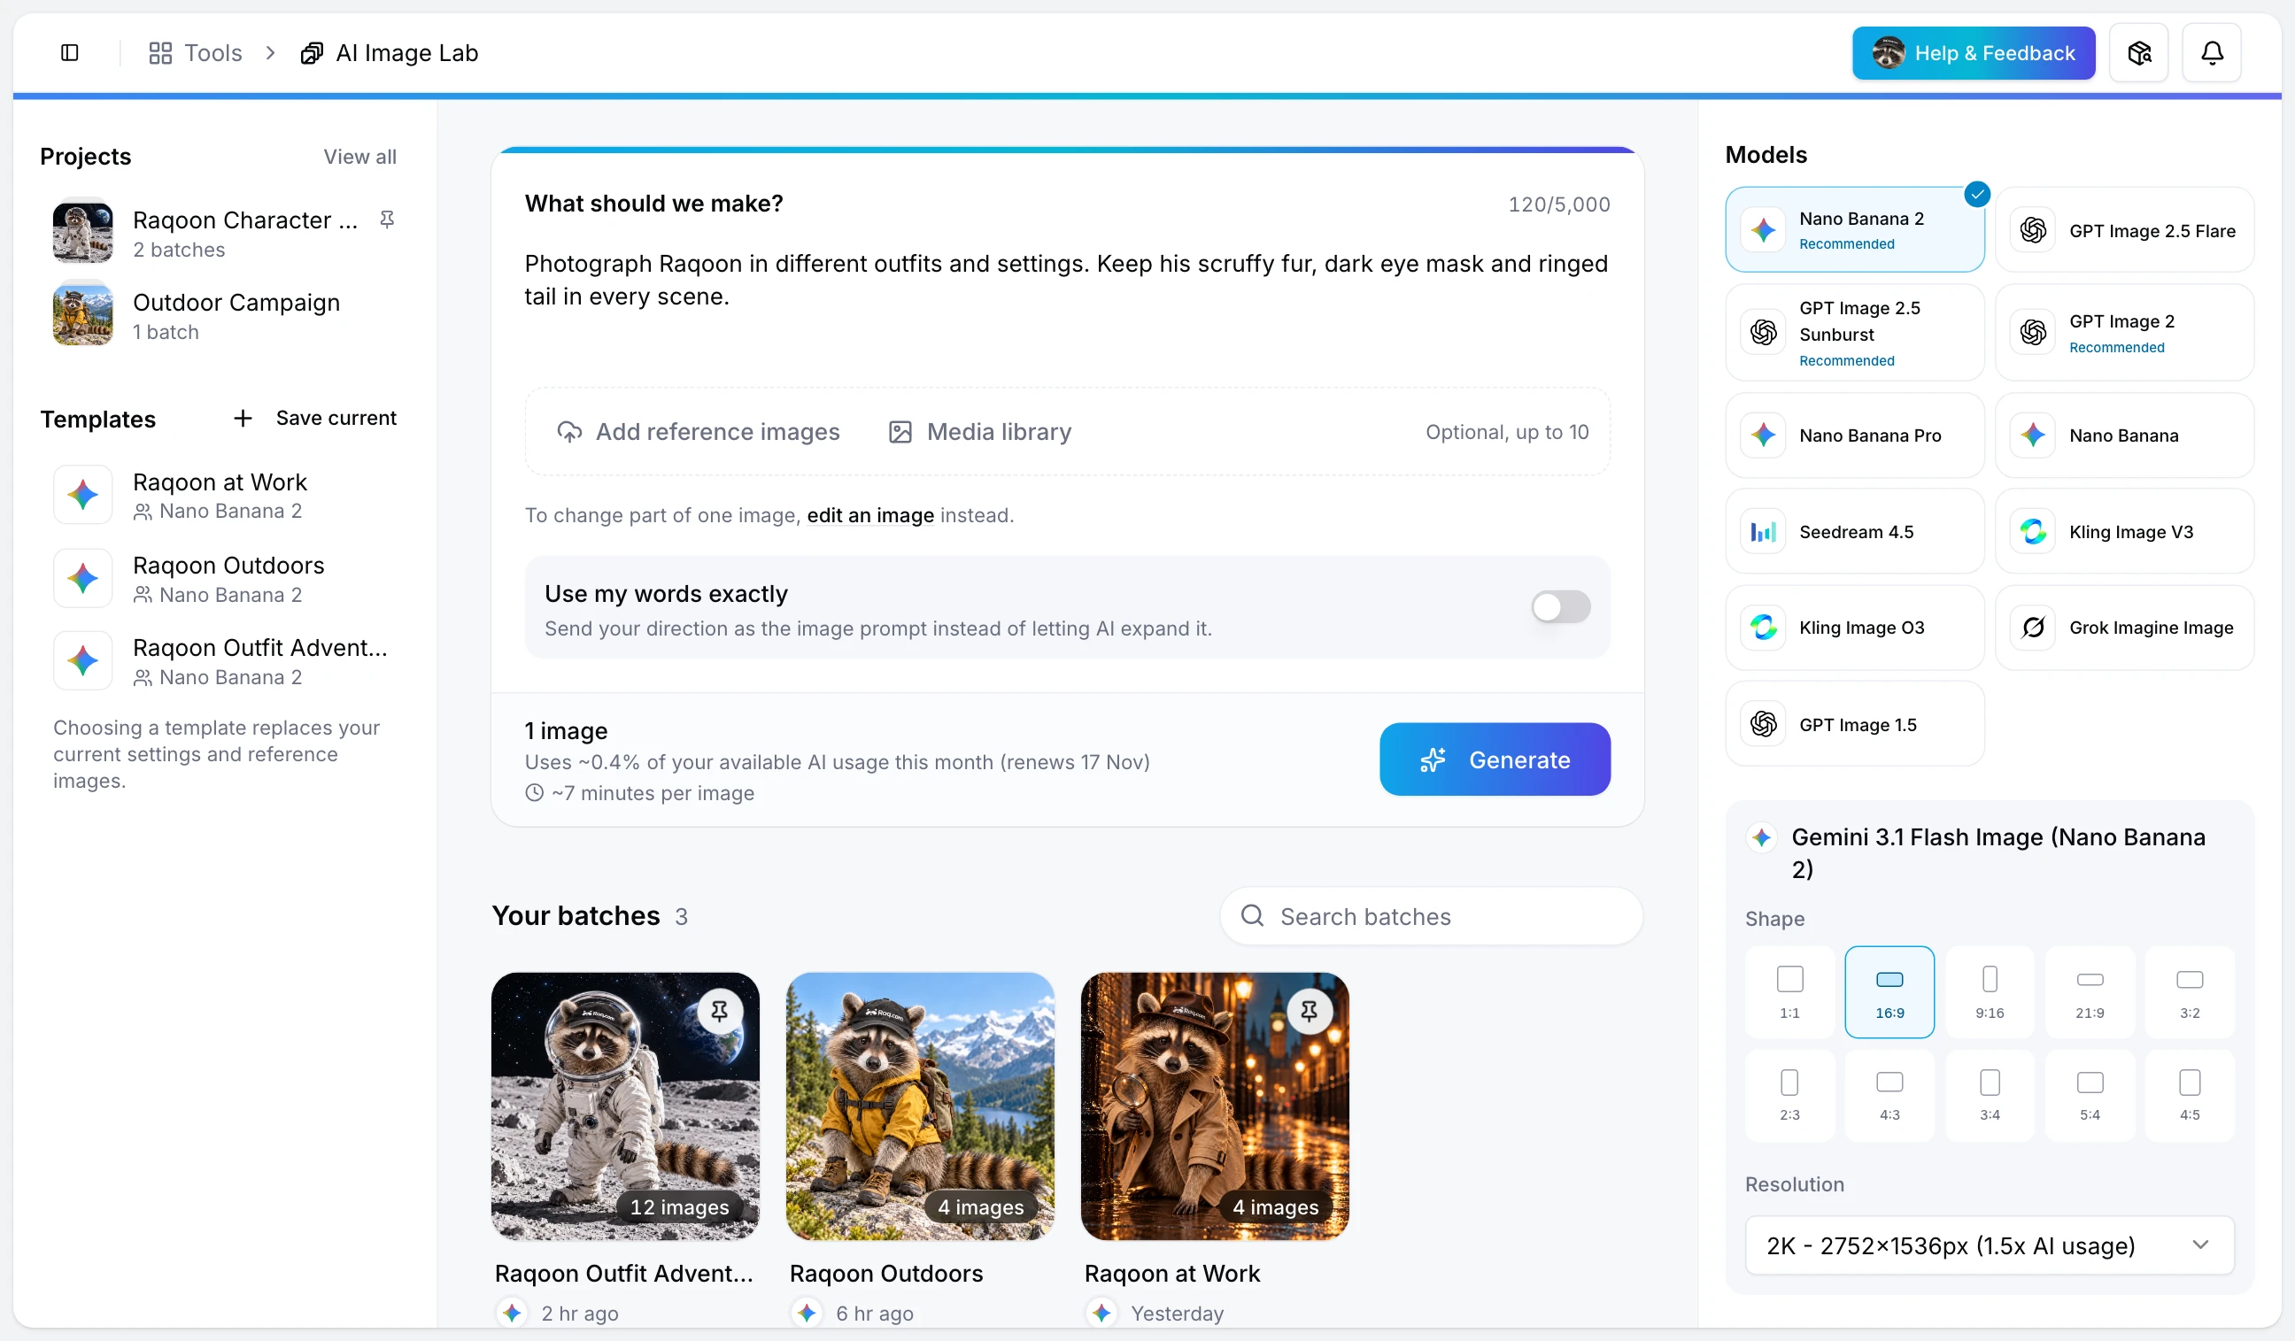Click pin icon on Raqoon at Work batch
The height and width of the screenshot is (1341, 2295).
[x=1309, y=1011]
